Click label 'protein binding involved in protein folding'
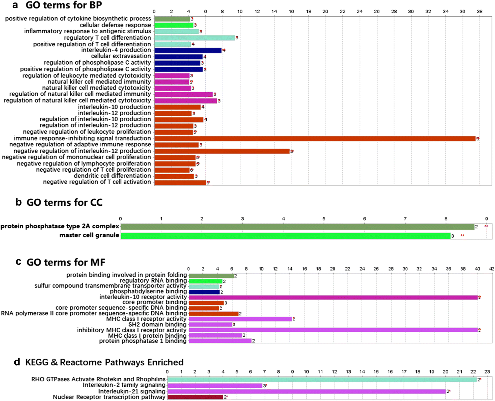Image resolution: width=495 pixels, height=401 pixels. point(127,275)
